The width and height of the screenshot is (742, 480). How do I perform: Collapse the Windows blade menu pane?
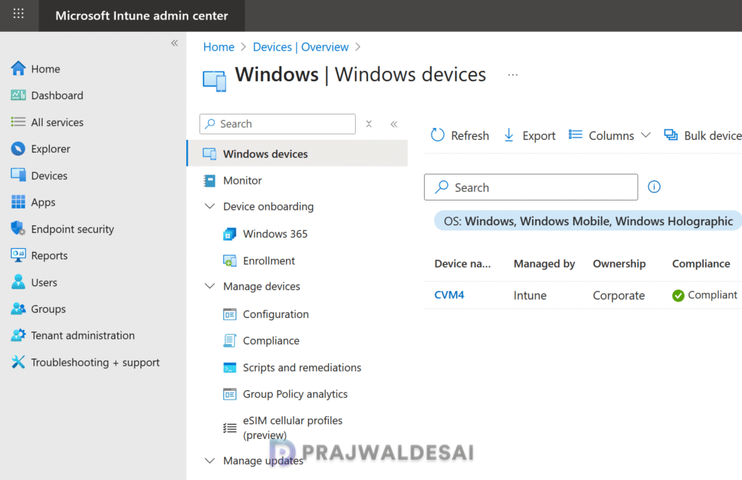tap(393, 124)
